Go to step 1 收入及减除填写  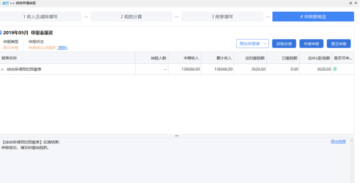pos(40,17)
